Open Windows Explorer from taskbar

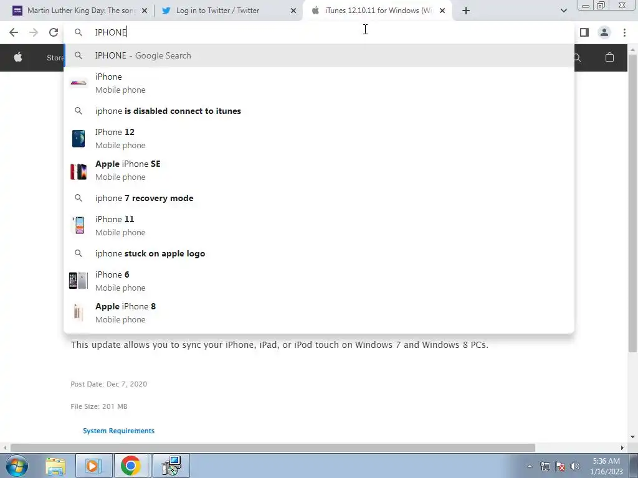pos(55,466)
